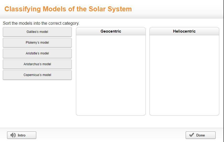Click the Heliocentric category header

(184, 31)
